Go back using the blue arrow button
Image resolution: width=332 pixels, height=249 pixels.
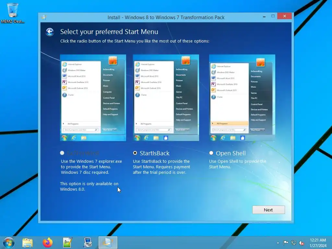50,32
